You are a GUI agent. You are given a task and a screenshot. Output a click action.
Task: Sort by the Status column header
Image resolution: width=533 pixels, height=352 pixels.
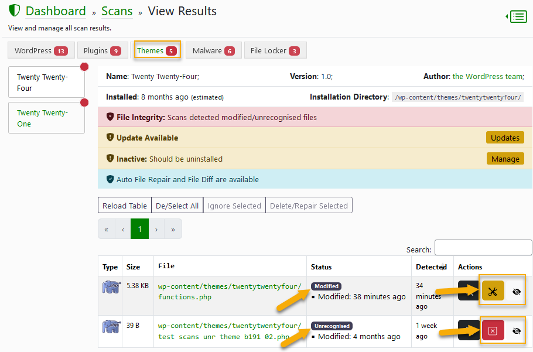(x=358, y=266)
